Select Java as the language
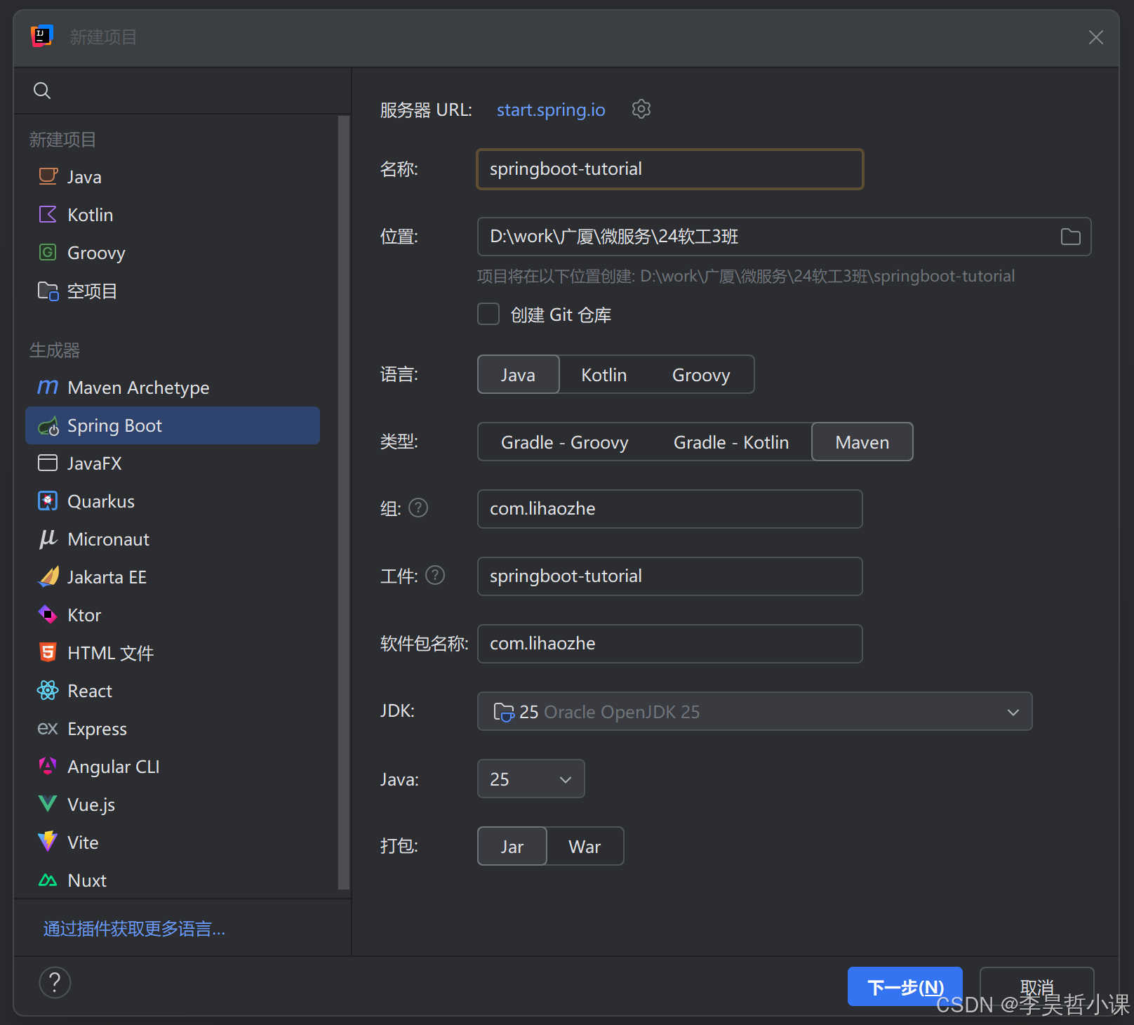The image size is (1134, 1025). pyautogui.click(x=518, y=374)
